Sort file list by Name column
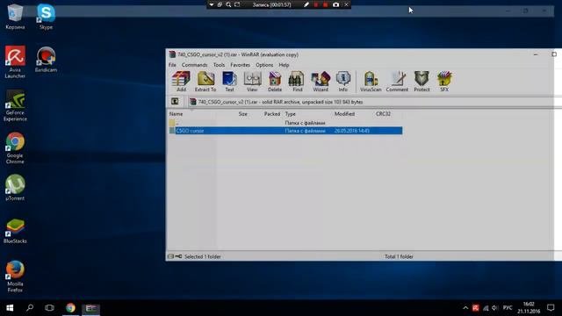The height and width of the screenshot is (316, 562). 176,114
